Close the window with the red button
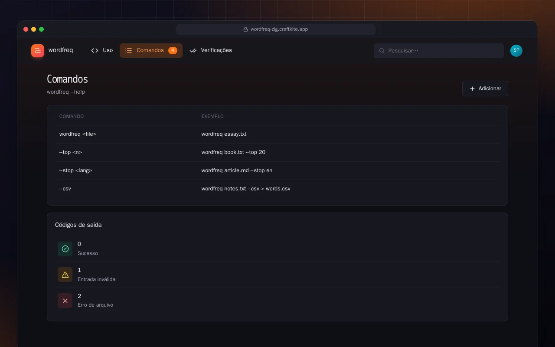555x347 pixels. (26, 29)
